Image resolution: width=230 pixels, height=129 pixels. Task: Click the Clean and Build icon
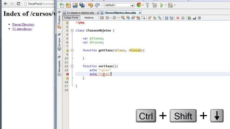pos(154,5)
